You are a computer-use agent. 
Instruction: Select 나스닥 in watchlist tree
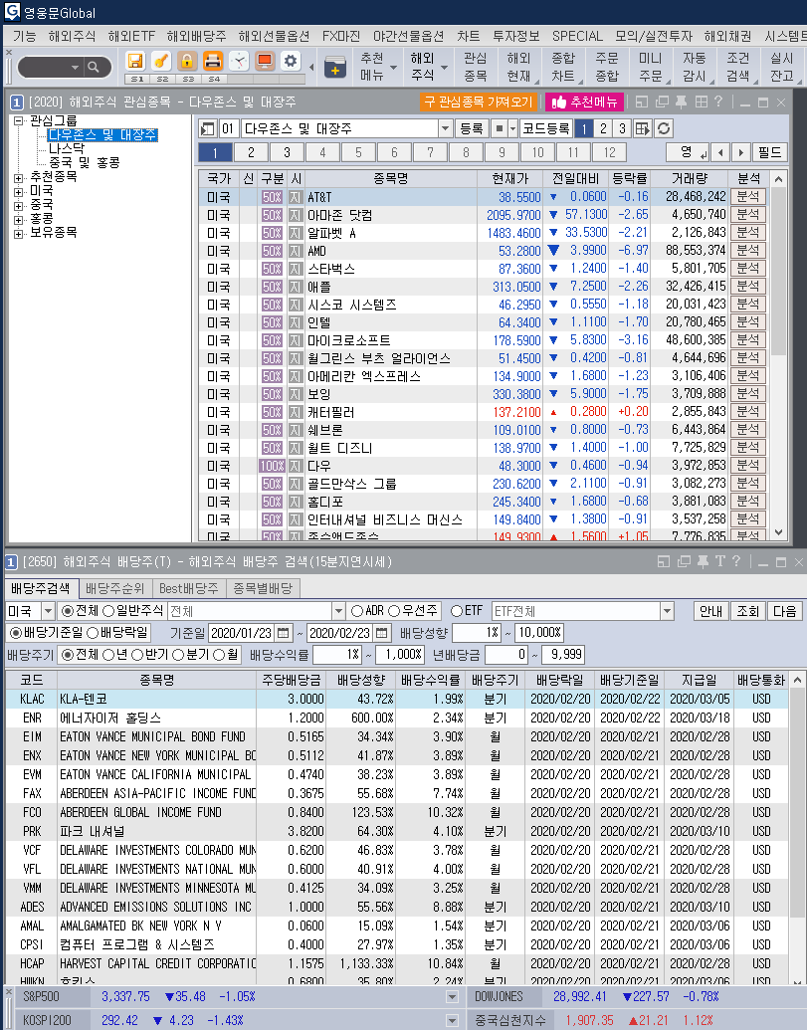click(x=67, y=149)
